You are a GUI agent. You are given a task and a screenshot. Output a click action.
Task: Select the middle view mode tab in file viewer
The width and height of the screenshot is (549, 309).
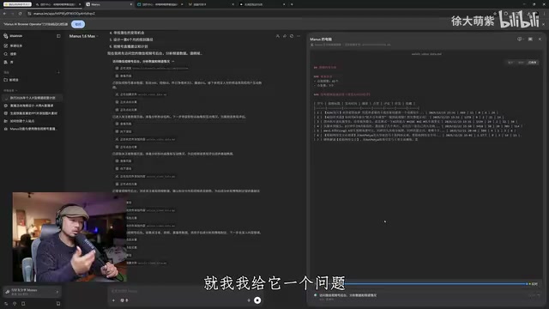(x=521, y=63)
